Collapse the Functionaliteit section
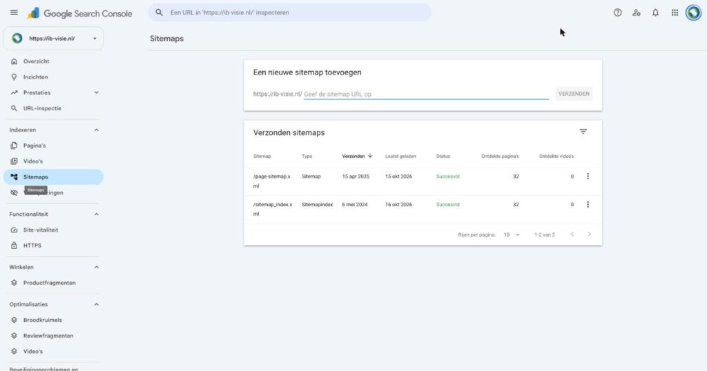This screenshot has width=707, height=371. click(x=96, y=214)
